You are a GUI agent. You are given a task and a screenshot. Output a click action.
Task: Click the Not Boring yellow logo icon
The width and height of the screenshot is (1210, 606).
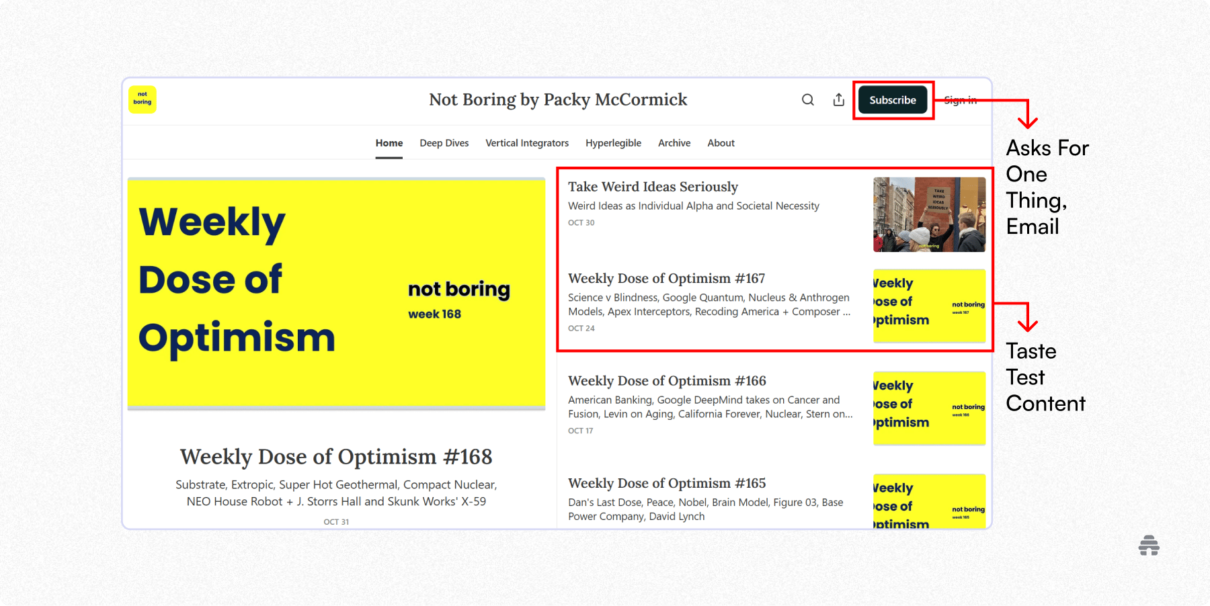[143, 99]
